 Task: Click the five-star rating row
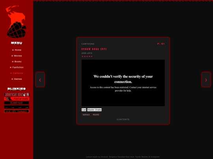click(x=87, y=57)
